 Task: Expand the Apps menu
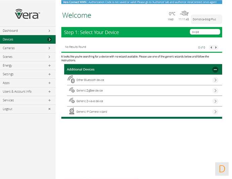(49, 83)
